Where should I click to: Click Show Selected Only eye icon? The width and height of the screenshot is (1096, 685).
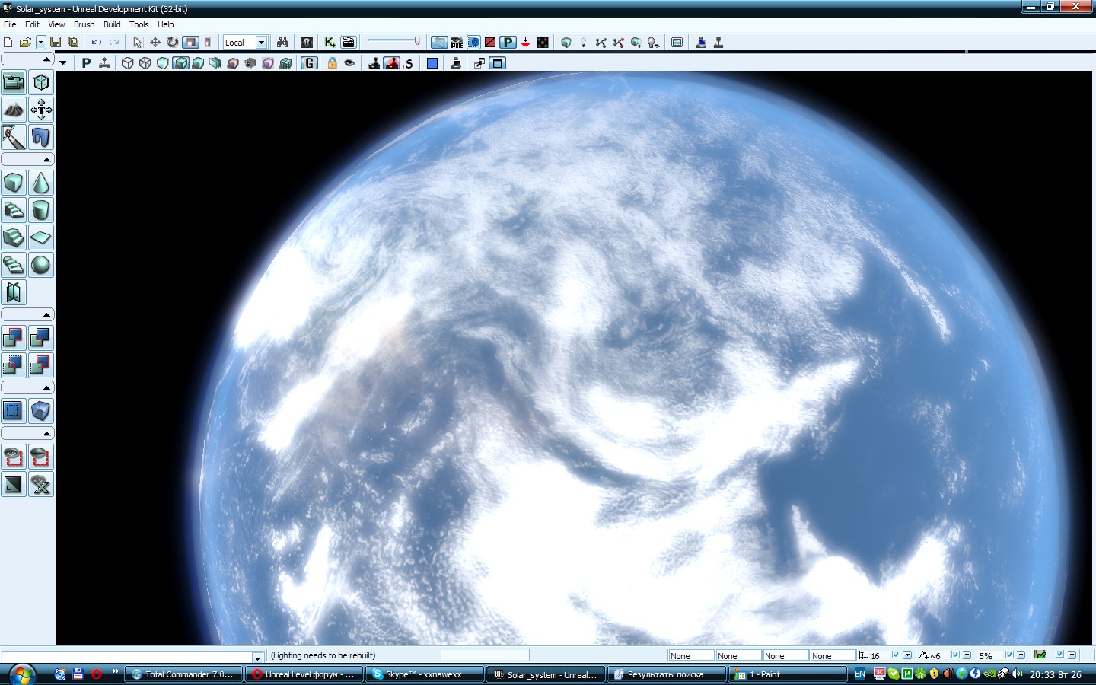tap(14, 457)
